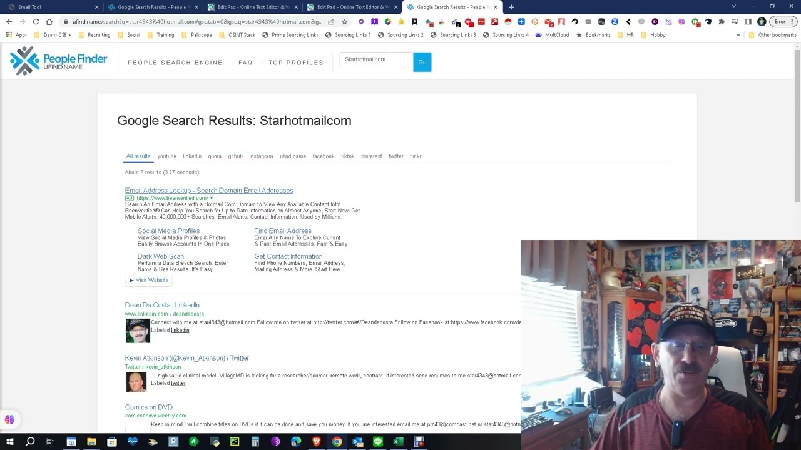The width and height of the screenshot is (801, 450).
Task: Filter results by facebook
Action: (x=324, y=156)
